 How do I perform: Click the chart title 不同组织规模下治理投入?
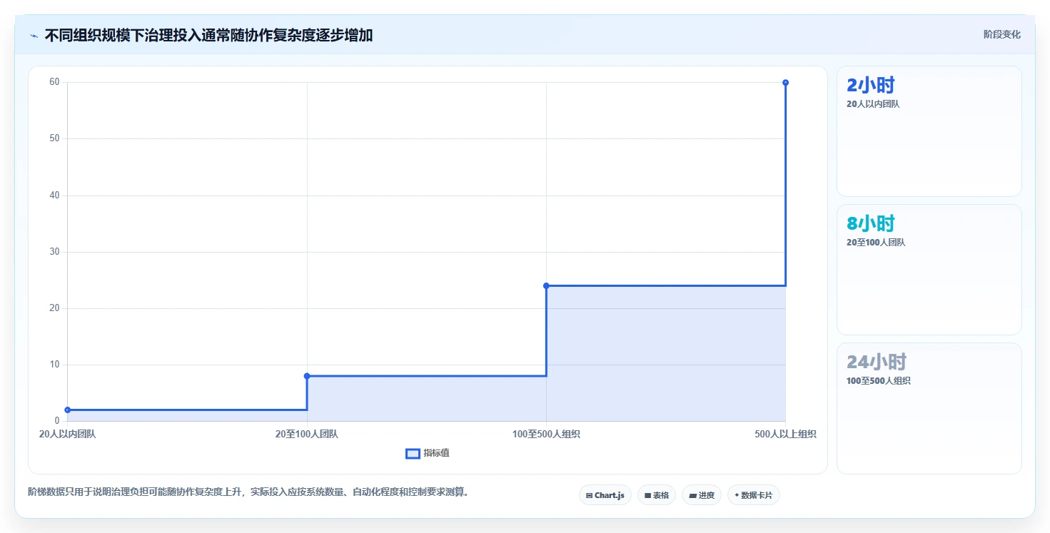(208, 35)
